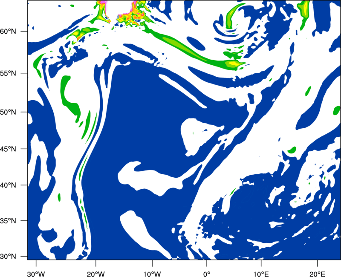This screenshot has height=277, width=341.
Task: Click the 20°E longitude label
Action: (x=317, y=274)
